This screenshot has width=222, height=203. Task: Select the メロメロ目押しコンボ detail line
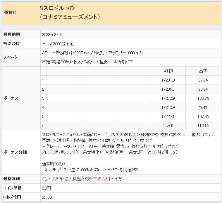(x=110, y=152)
